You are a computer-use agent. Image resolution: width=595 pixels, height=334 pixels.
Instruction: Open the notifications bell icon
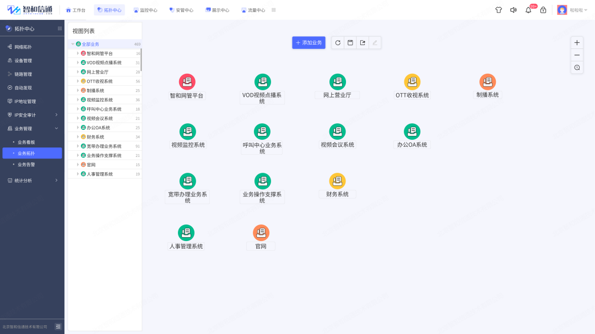pos(528,10)
